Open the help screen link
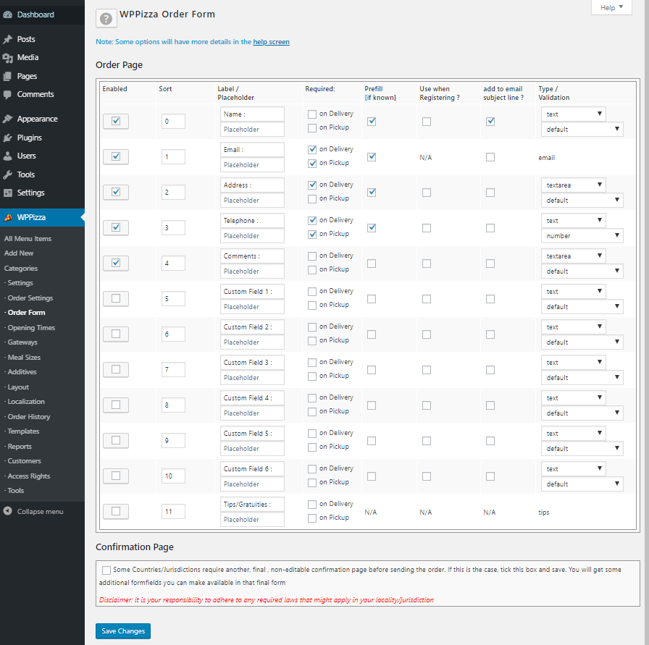 (271, 42)
